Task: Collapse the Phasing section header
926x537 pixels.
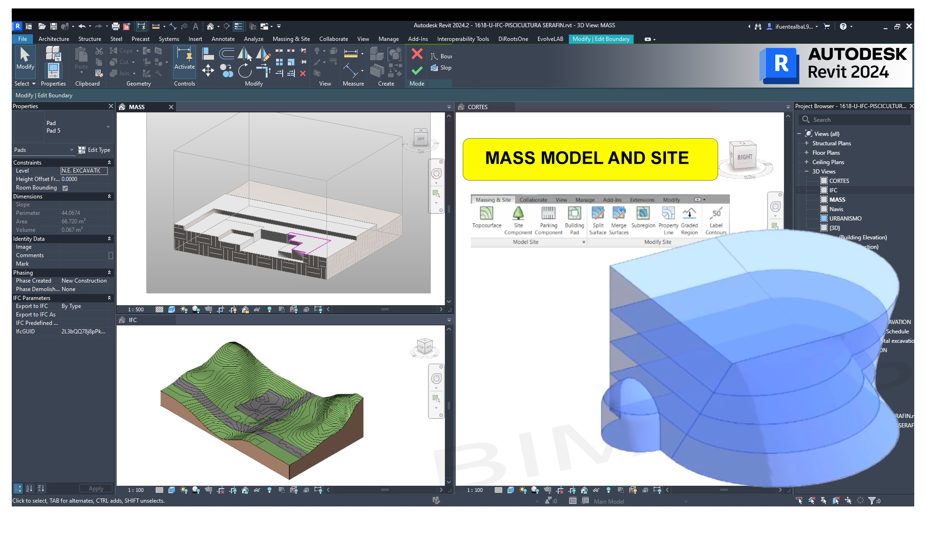Action: coord(109,273)
